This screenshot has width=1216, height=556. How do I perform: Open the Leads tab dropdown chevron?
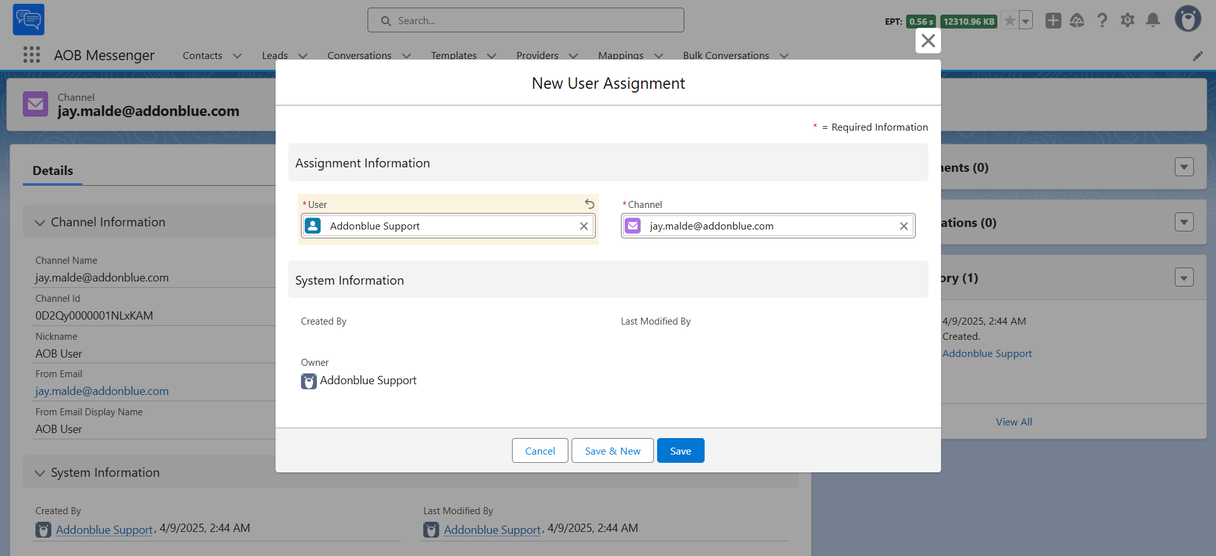pyautogui.click(x=303, y=56)
